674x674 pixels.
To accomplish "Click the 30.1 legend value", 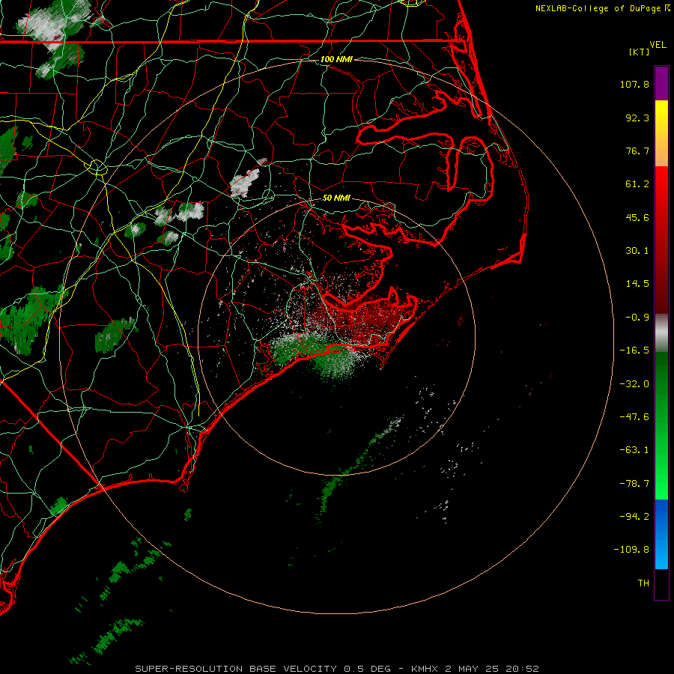I will tap(637, 251).
